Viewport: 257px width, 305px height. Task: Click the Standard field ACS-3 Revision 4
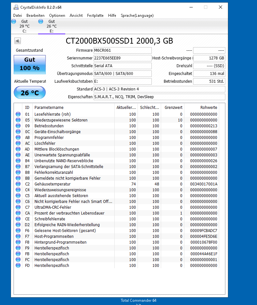pos(159,89)
